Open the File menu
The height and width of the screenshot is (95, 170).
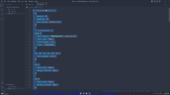tap(5, 1)
